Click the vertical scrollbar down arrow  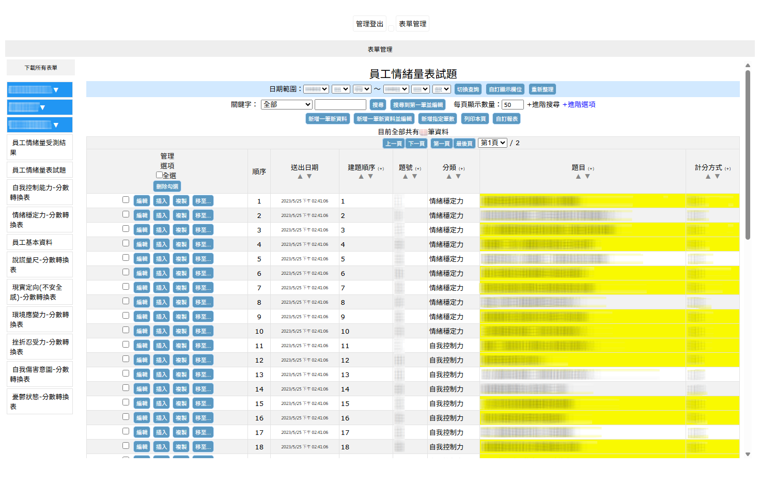click(x=748, y=455)
